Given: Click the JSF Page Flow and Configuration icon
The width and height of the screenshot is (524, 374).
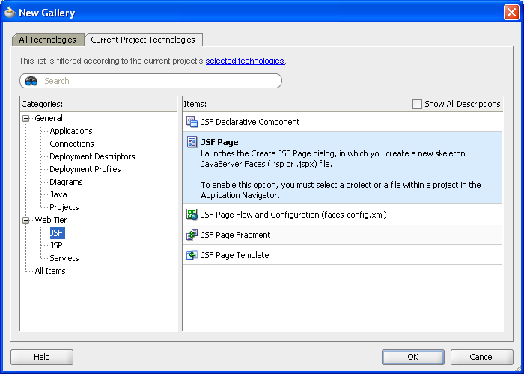Looking at the screenshot, I should click(192, 215).
